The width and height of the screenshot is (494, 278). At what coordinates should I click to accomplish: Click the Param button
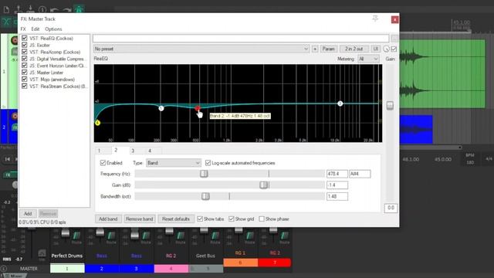[x=328, y=49]
